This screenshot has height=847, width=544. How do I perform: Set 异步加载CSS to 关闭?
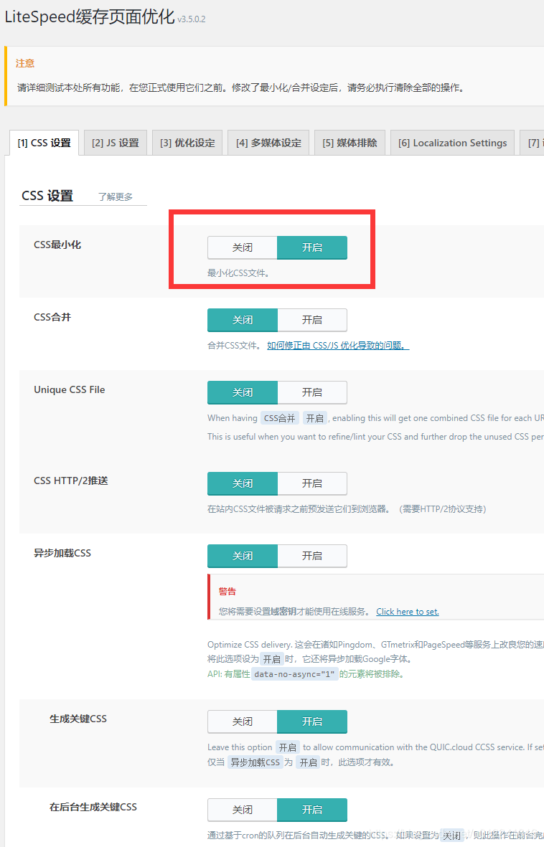click(x=243, y=556)
